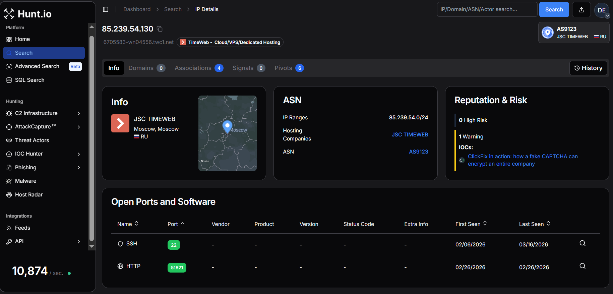Viewport: 613px width, 294px height.
Task: Focus the IP/Domain/ASN/Actor search field
Action: coord(487,9)
